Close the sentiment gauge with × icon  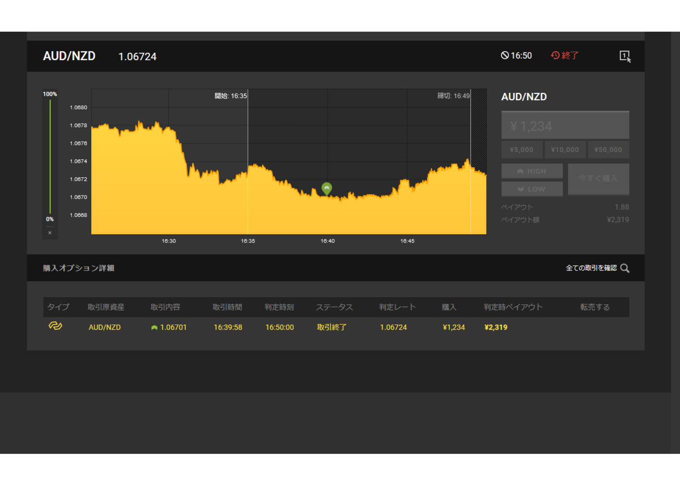[x=50, y=232]
